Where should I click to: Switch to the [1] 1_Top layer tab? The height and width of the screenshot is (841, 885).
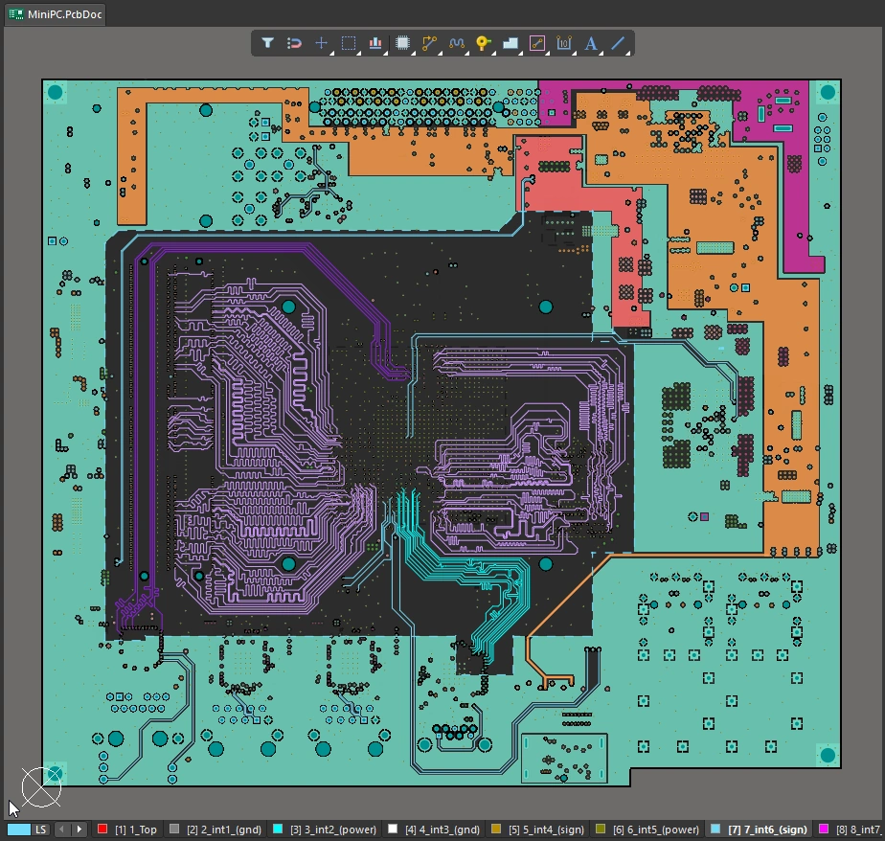click(127, 830)
